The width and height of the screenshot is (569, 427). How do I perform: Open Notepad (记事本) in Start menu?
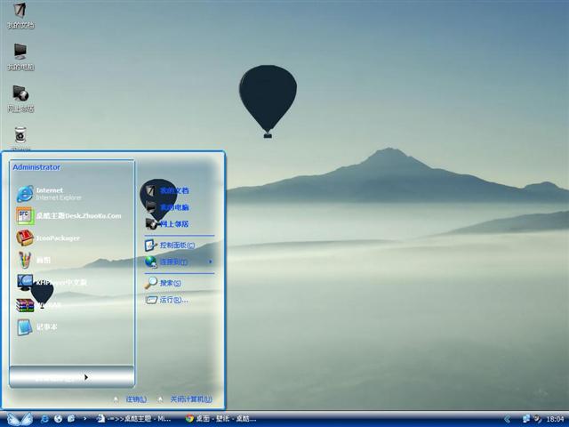coord(44,327)
